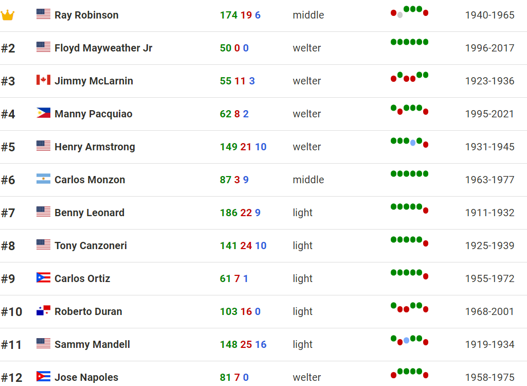The width and height of the screenshot is (527, 386).
Task: Click Manny Pacquiao's welter division text
Action: point(307,114)
